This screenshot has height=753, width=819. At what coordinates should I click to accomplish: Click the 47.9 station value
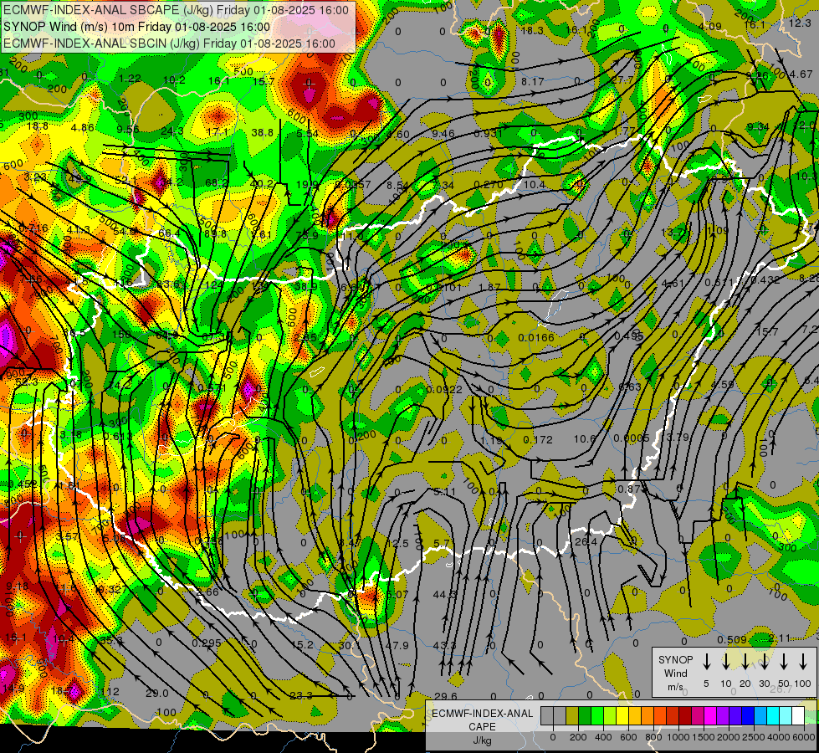pyautogui.click(x=397, y=645)
